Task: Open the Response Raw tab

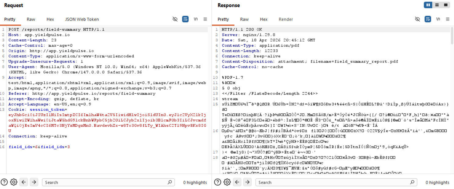Action: [x=244, y=19]
